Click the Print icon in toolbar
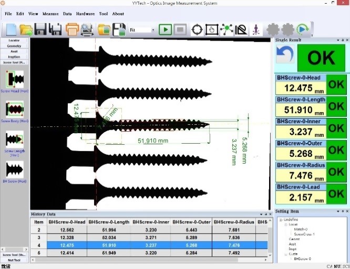The height and width of the screenshot is (269, 350). tap(72, 29)
